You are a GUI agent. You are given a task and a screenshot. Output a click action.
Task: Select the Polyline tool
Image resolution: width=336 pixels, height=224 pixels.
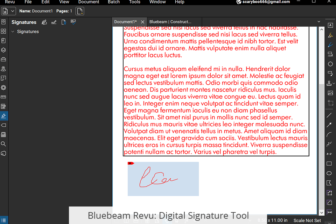point(329,144)
